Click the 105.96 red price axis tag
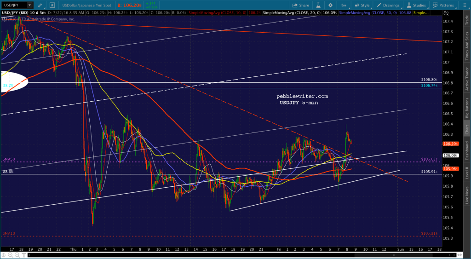 (450, 168)
